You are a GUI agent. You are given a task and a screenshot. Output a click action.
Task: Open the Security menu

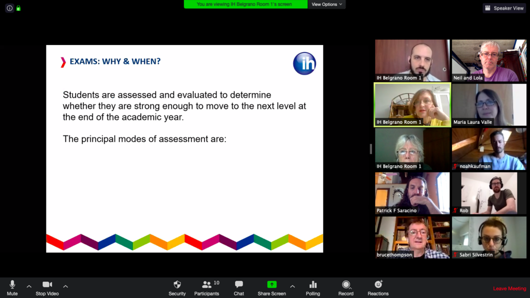(177, 288)
